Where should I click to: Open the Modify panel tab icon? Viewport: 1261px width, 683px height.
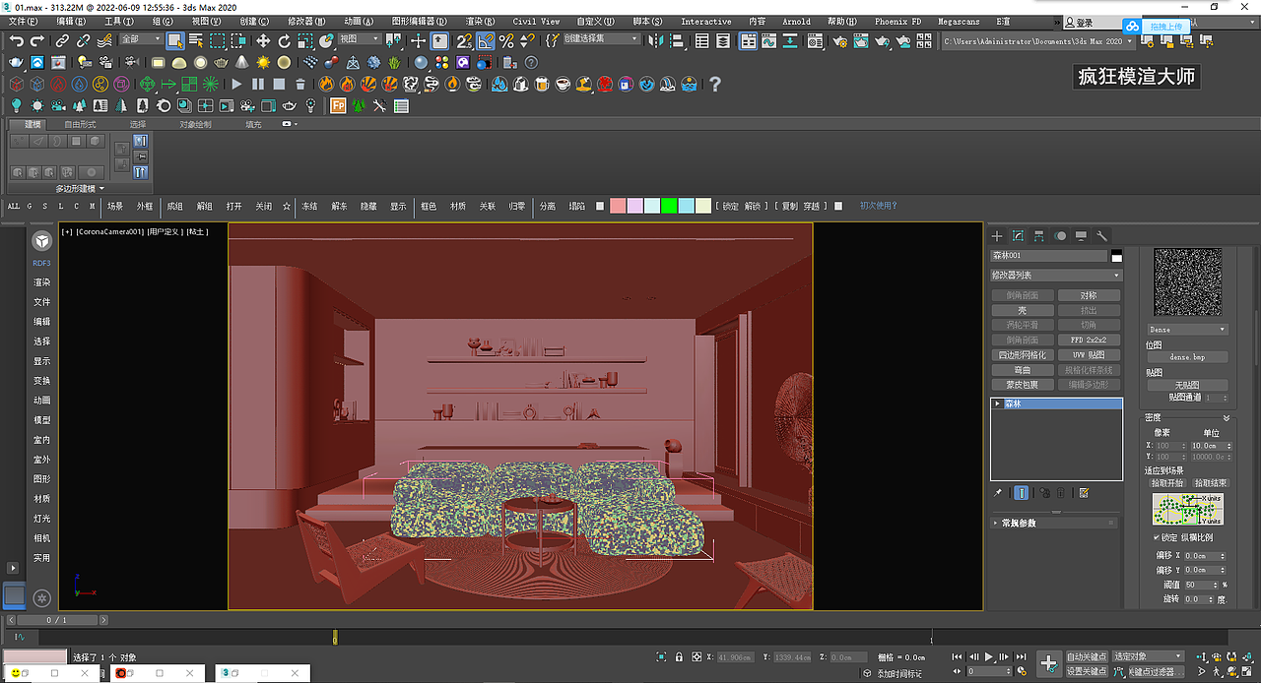[x=1018, y=236]
